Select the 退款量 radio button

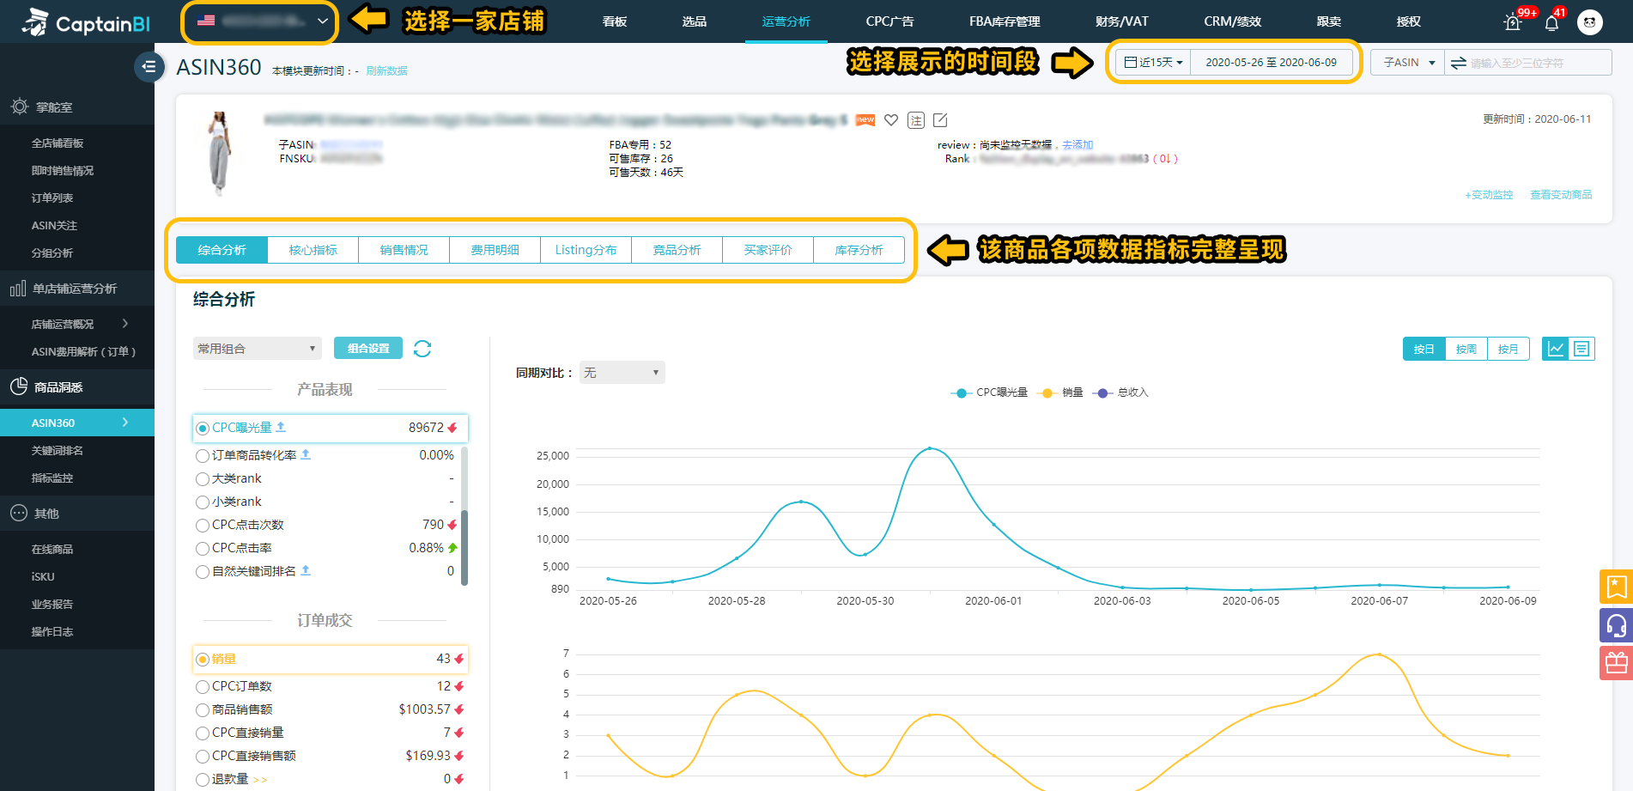[203, 779]
